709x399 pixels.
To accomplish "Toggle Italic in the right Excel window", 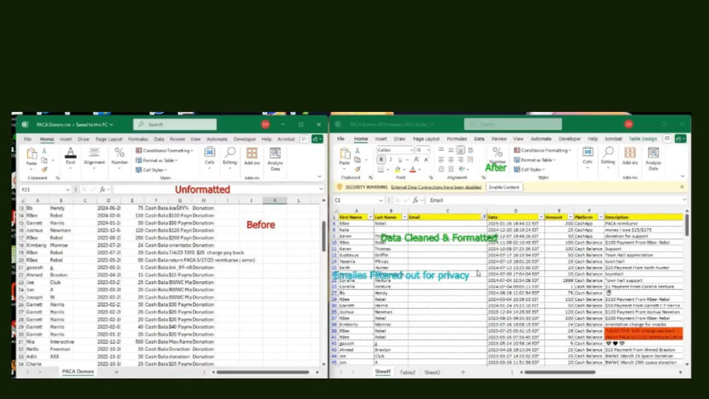I will pyautogui.click(x=391, y=159).
